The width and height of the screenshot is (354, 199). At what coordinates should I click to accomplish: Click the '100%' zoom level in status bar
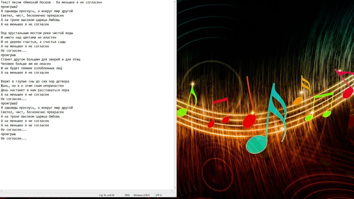(127, 195)
